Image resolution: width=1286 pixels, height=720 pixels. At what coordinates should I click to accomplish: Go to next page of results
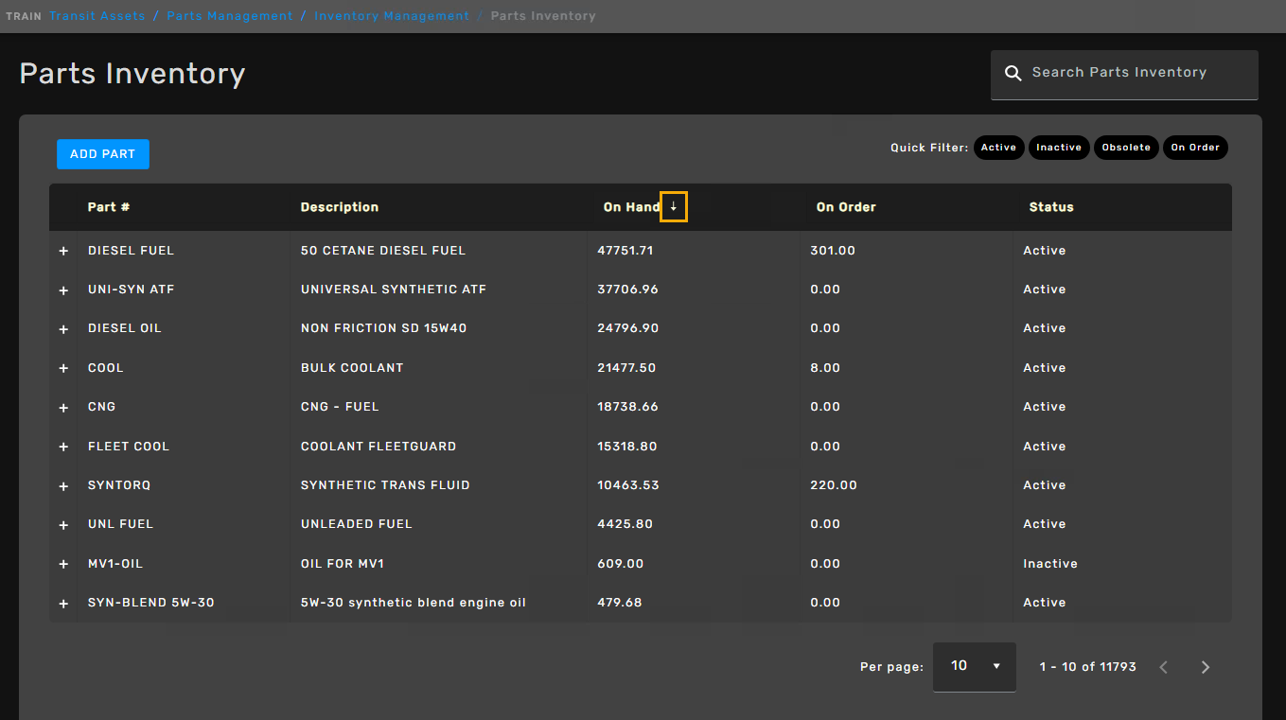[1205, 667]
